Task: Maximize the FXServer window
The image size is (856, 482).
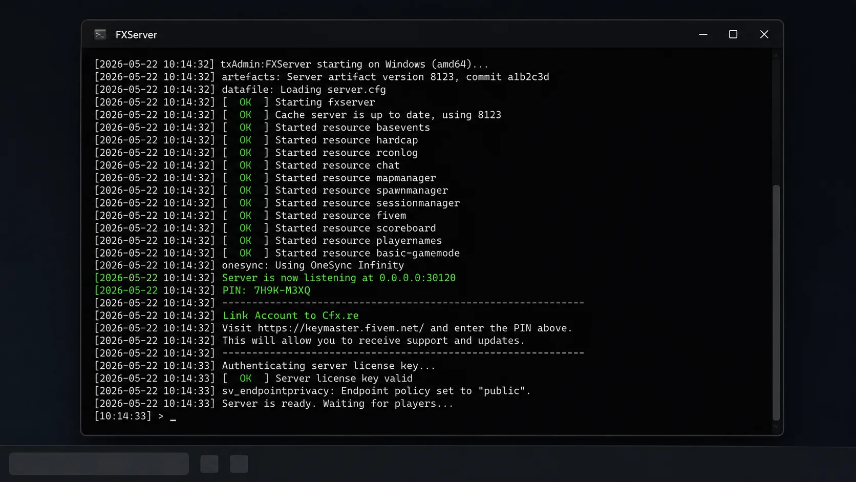Action: (x=733, y=34)
